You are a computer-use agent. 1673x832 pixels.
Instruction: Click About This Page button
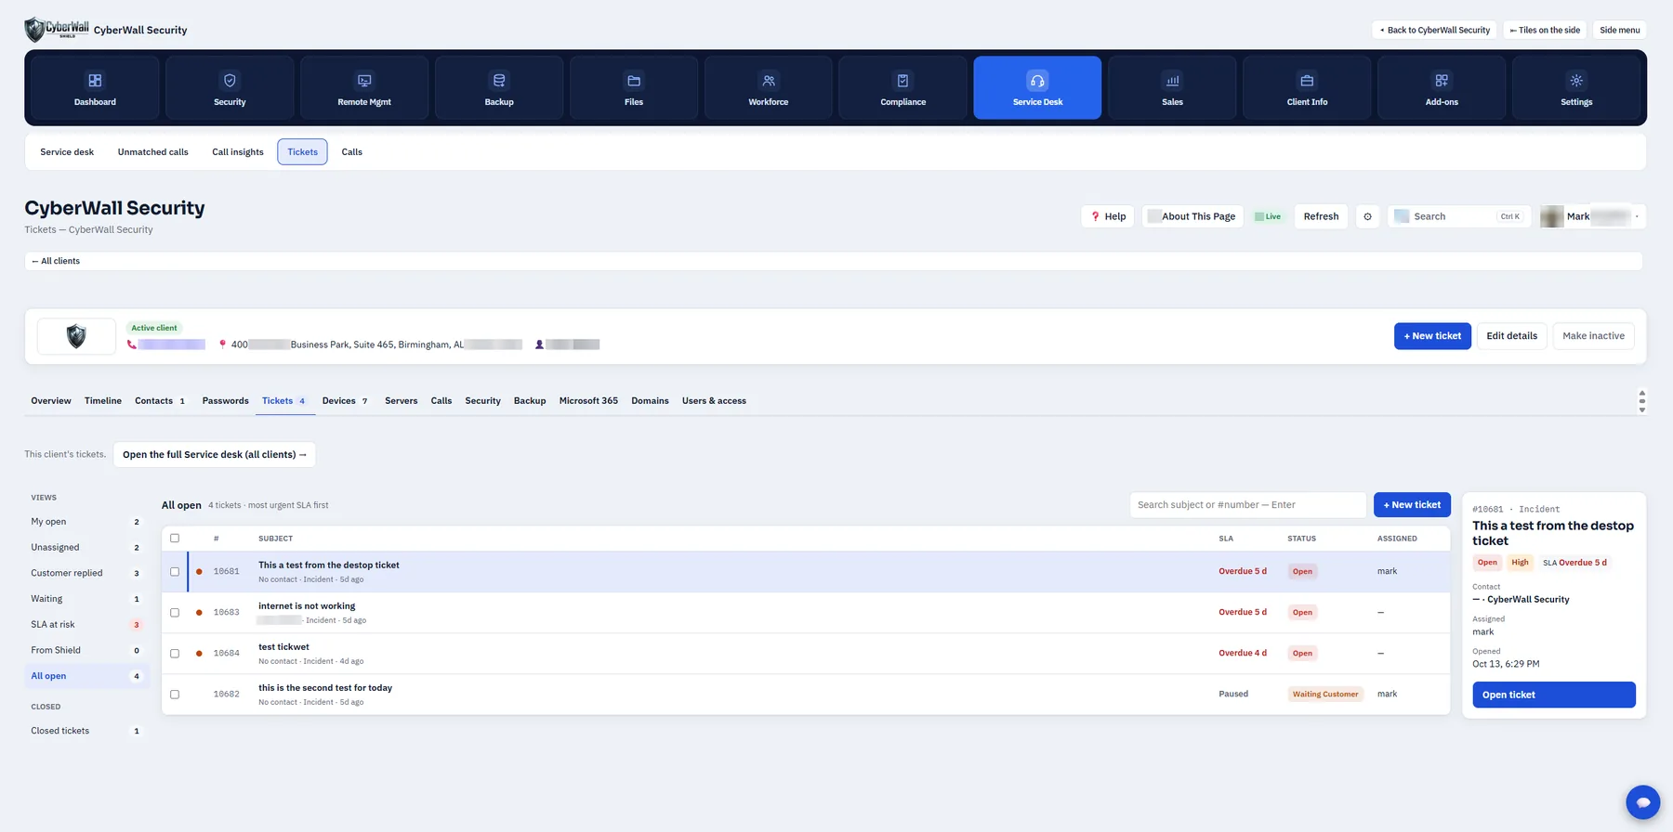click(1192, 216)
